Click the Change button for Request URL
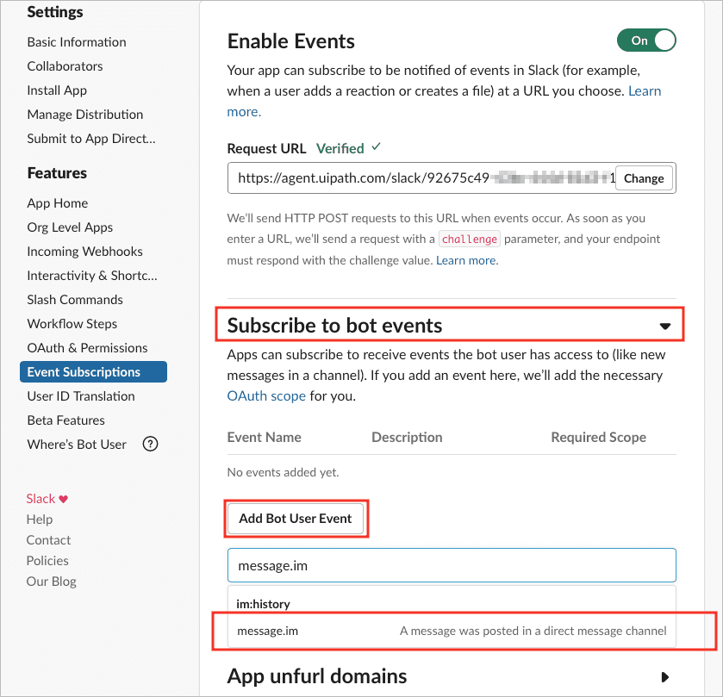The height and width of the screenshot is (697, 723). [x=644, y=178]
